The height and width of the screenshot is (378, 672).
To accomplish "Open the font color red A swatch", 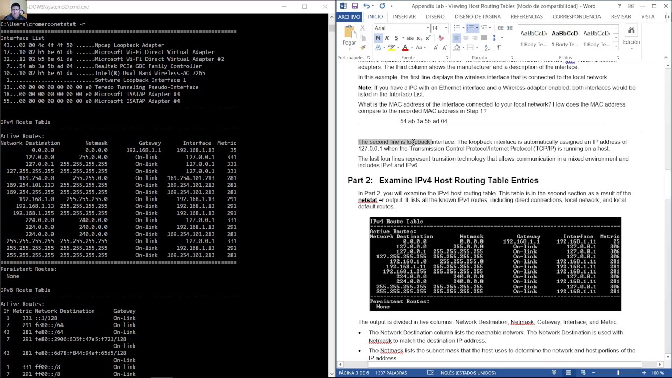I will (x=405, y=48).
